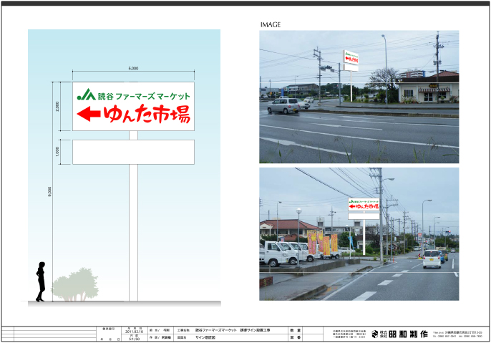Open the lower street photo with pink banners
This screenshot has width=491, height=343.
(x=359, y=234)
